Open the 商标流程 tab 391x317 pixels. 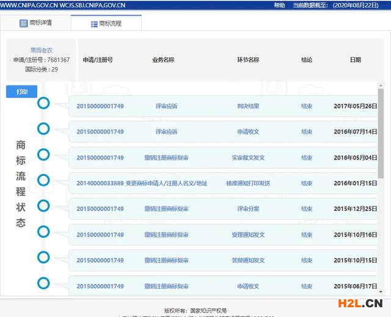(106, 23)
